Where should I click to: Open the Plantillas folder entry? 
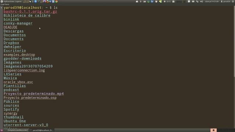[x=15, y=86]
